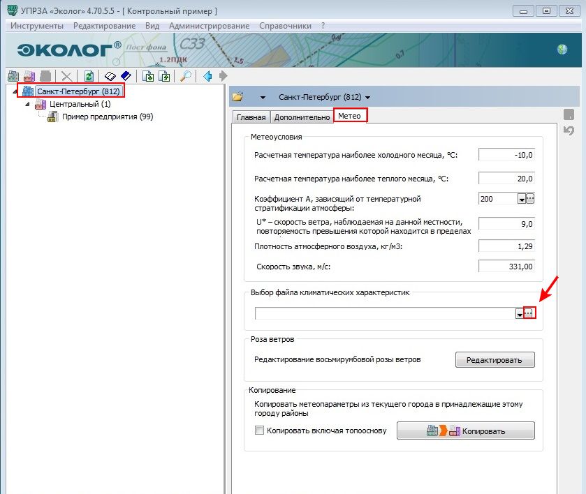Click the green refresh toolbar icon
Viewport: 586px width, 494px height.
(x=89, y=76)
